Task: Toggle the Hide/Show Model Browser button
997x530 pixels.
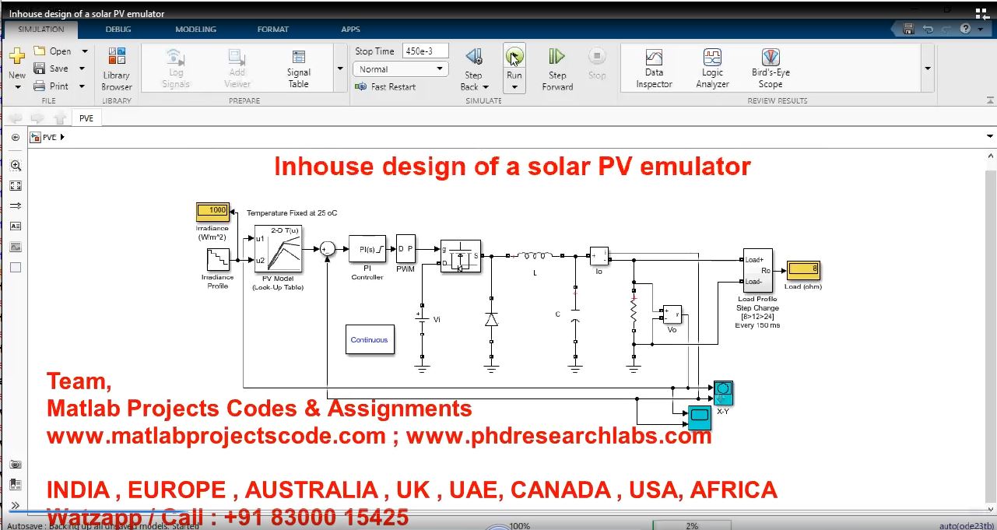Action: tap(16, 138)
